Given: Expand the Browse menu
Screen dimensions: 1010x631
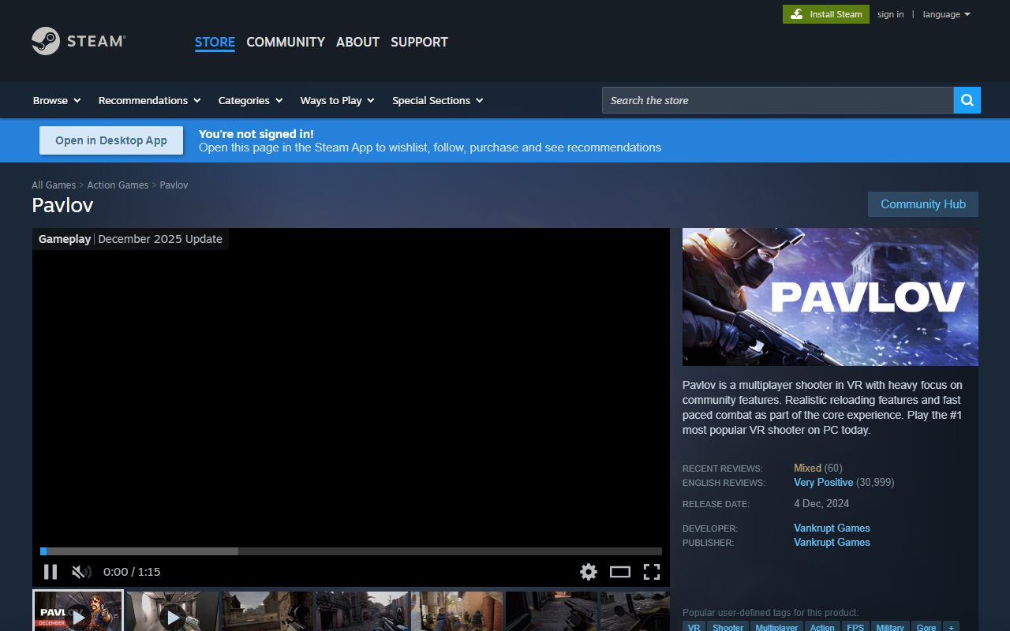Looking at the screenshot, I should (x=57, y=100).
